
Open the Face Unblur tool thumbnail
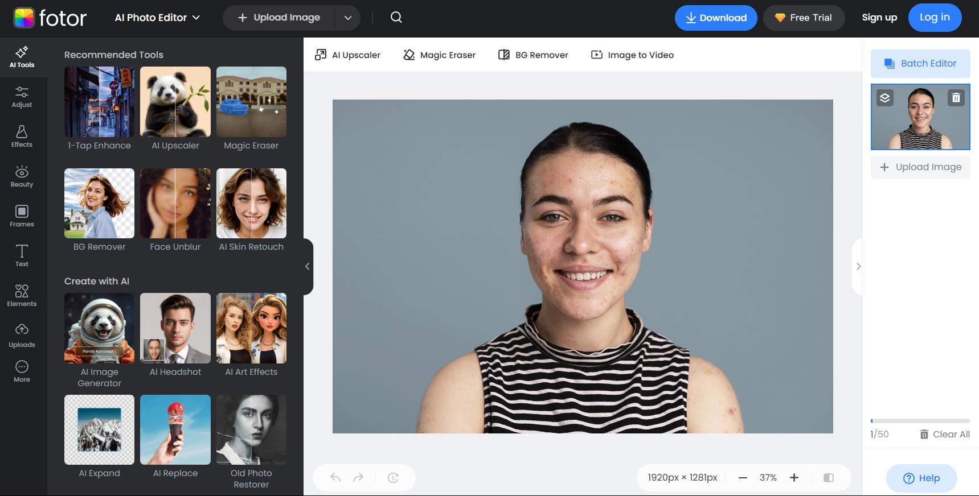click(175, 203)
